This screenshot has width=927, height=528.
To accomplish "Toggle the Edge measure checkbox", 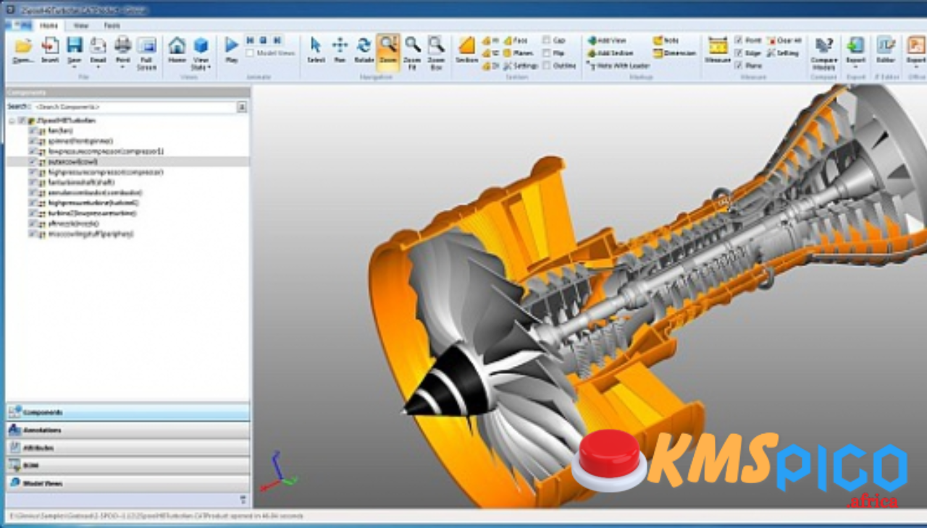I will point(738,53).
